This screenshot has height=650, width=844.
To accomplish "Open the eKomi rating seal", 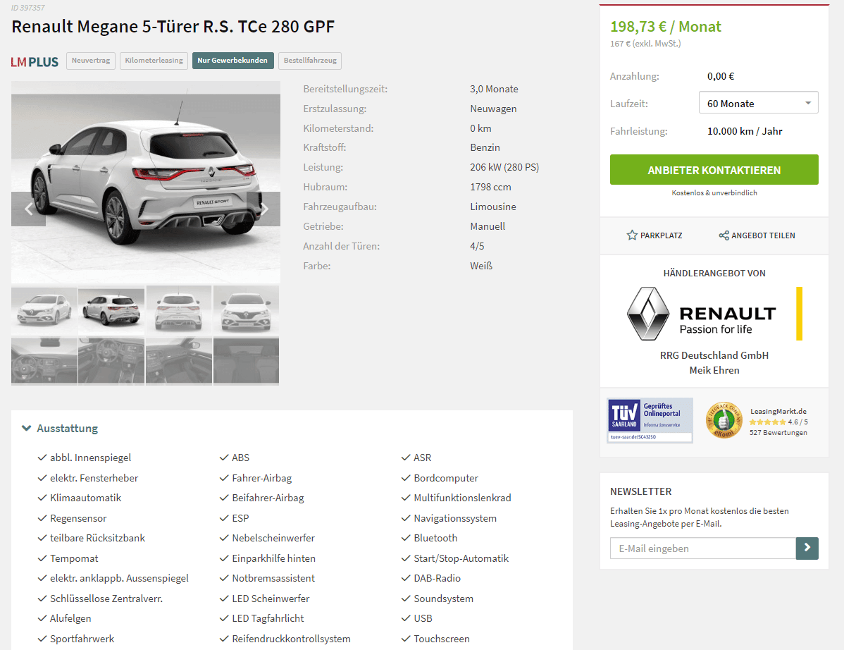I will click(724, 421).
